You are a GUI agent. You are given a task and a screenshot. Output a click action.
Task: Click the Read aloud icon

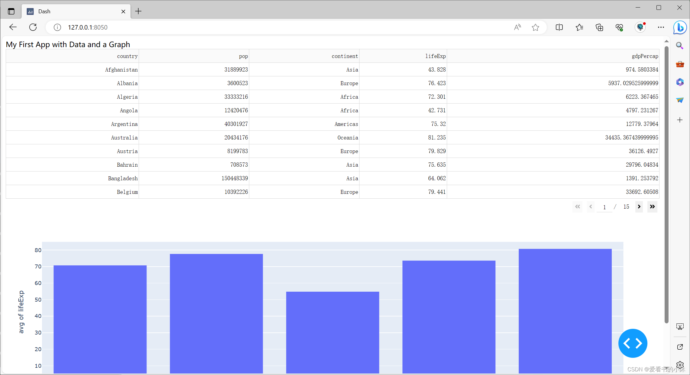click(517, 27)
